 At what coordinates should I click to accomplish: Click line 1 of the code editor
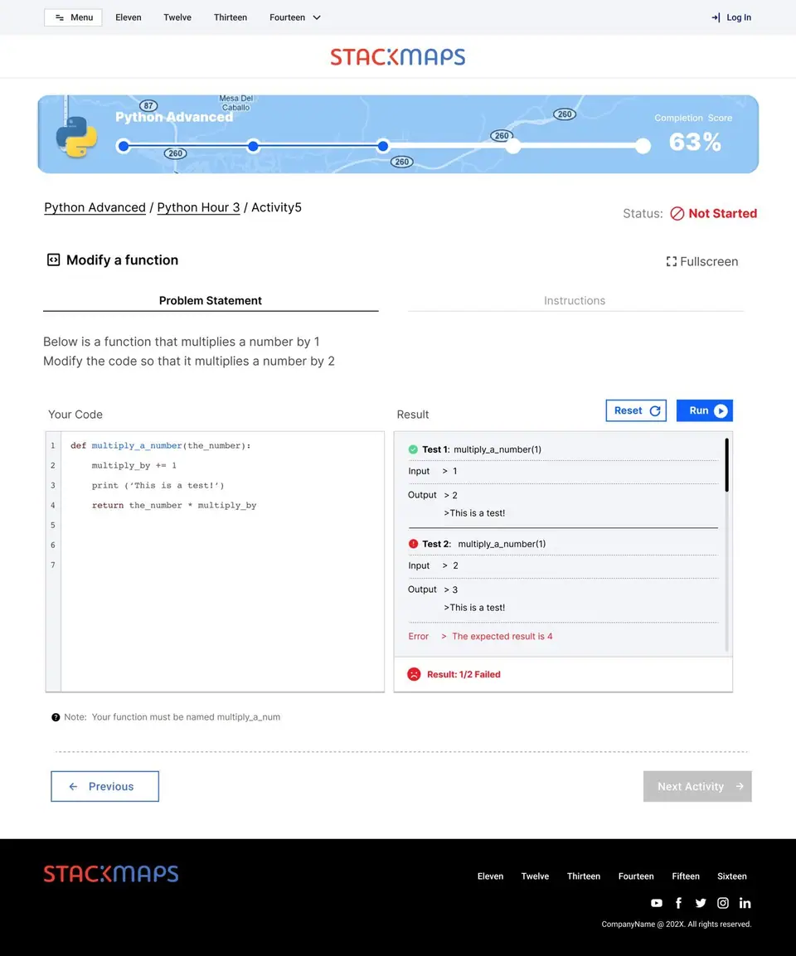[x=161, y=446]
